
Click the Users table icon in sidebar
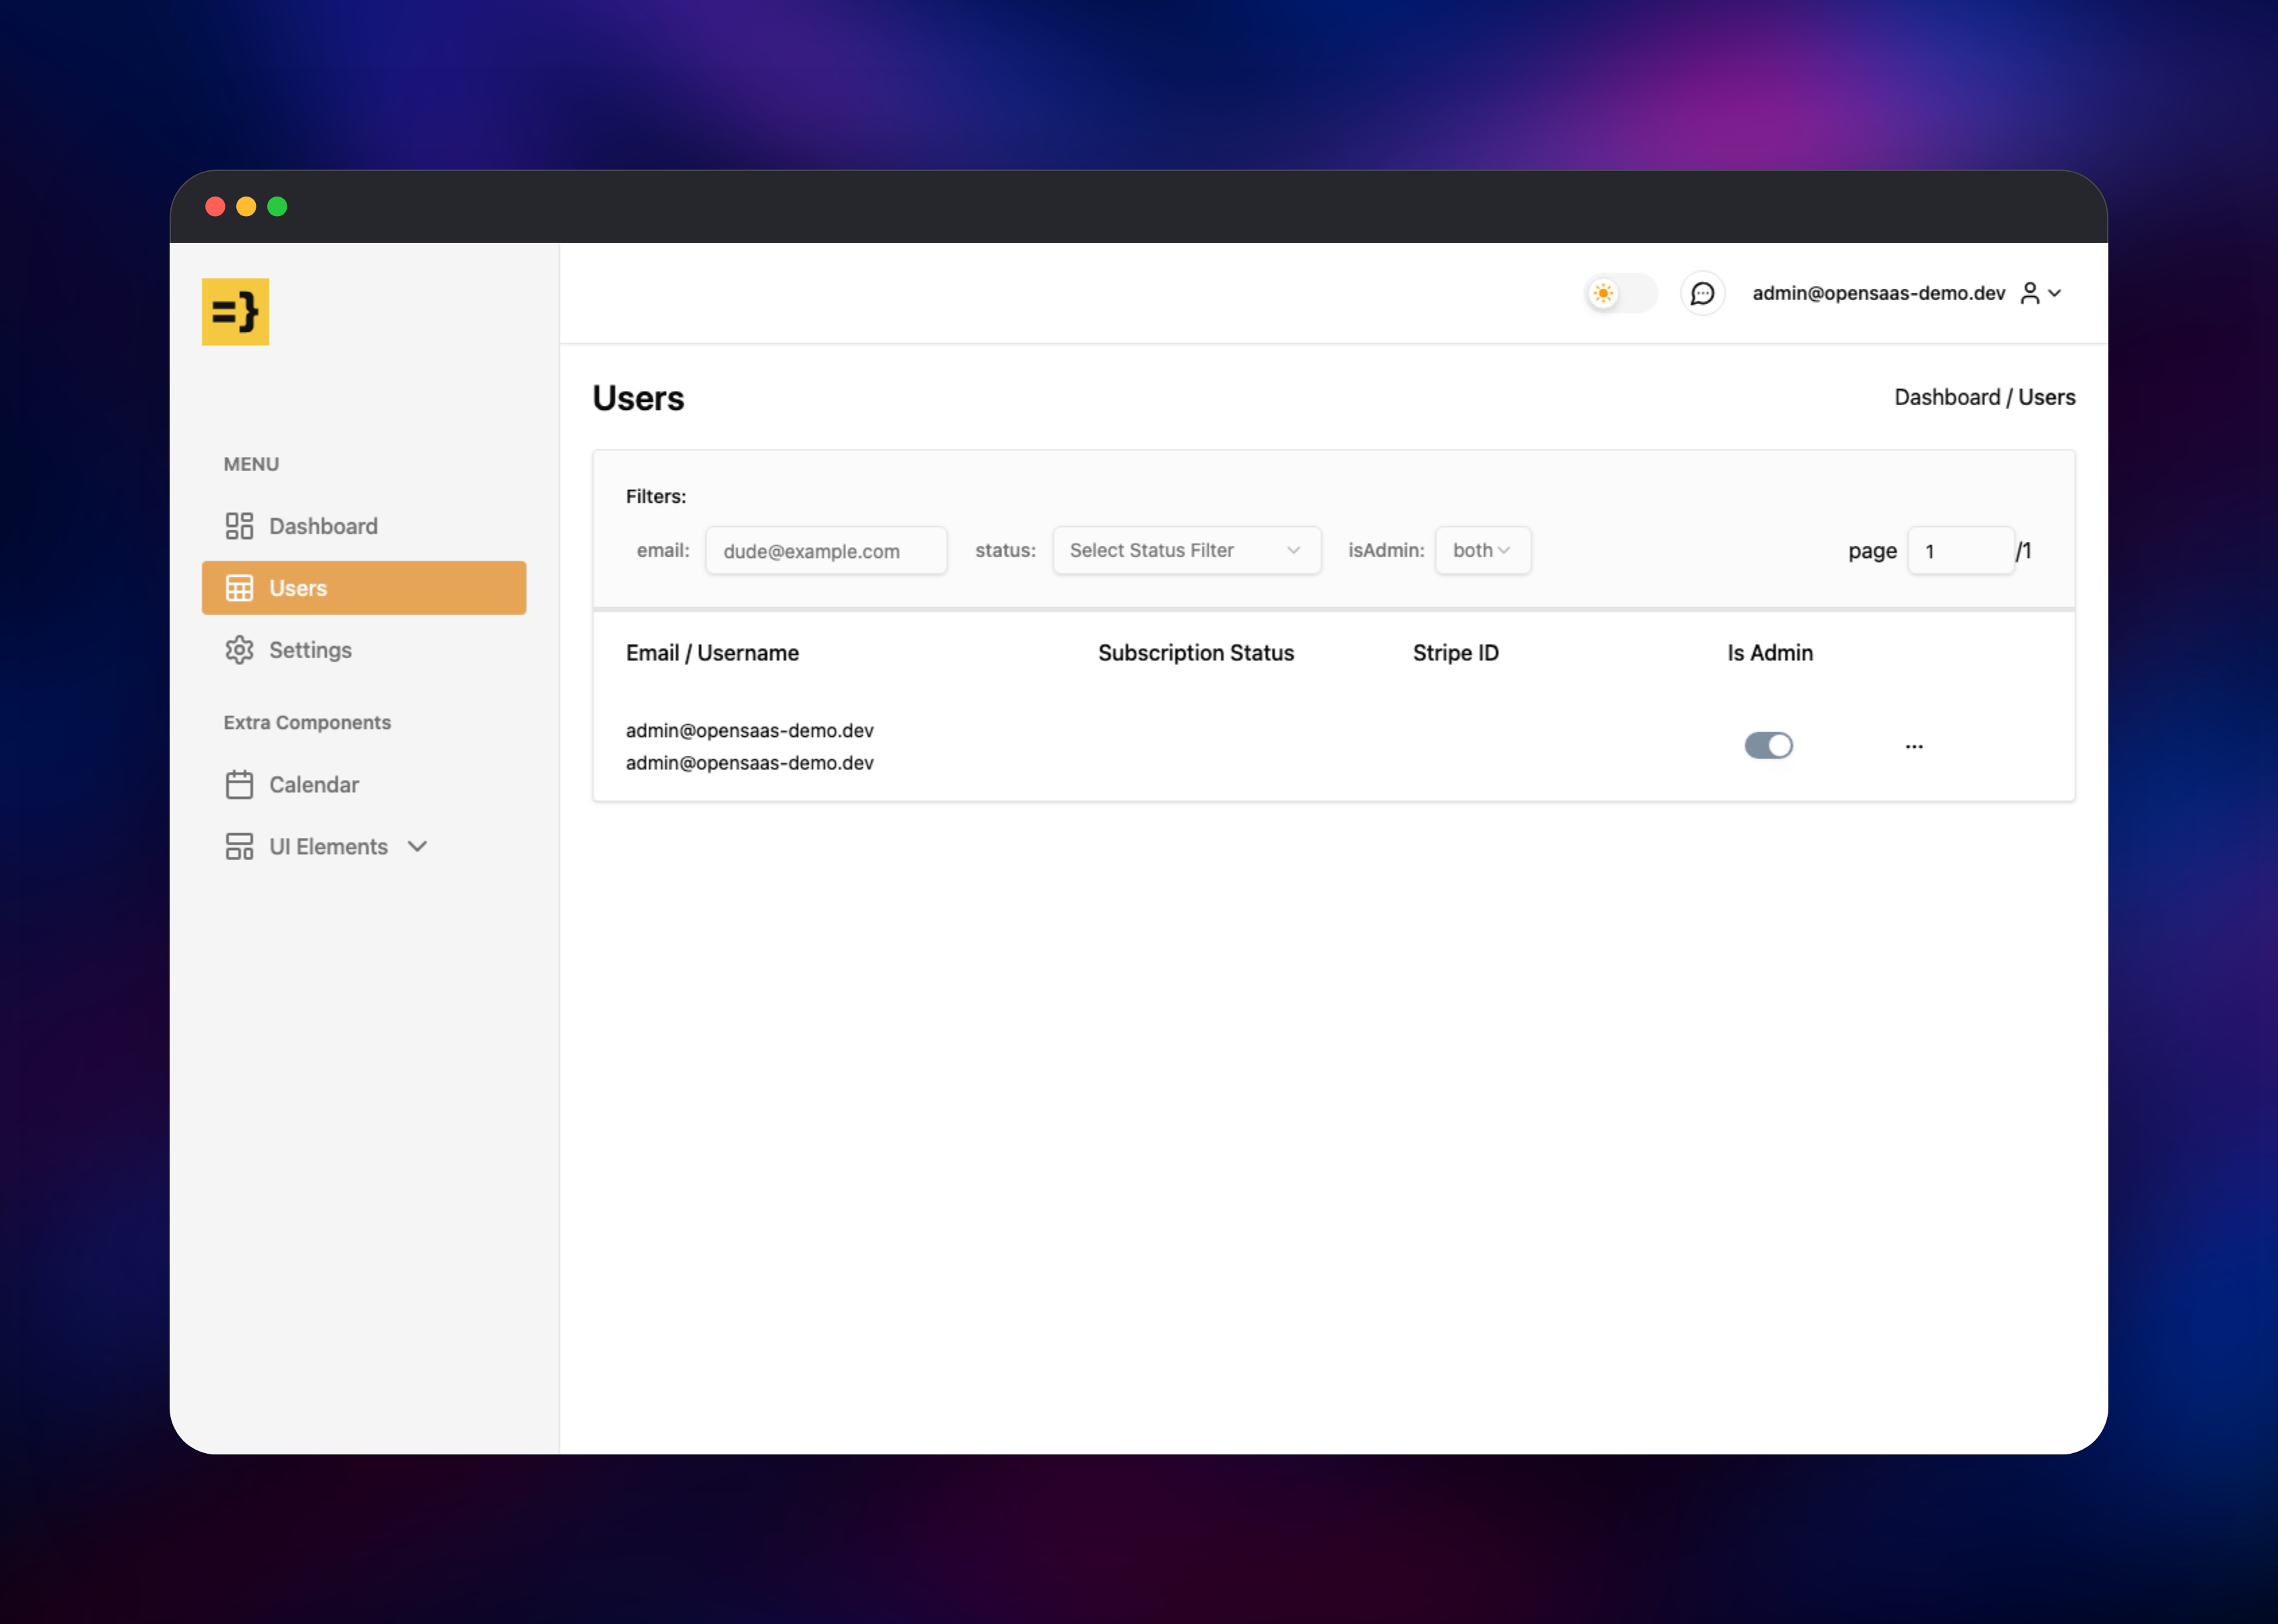(x=239, y=588)
